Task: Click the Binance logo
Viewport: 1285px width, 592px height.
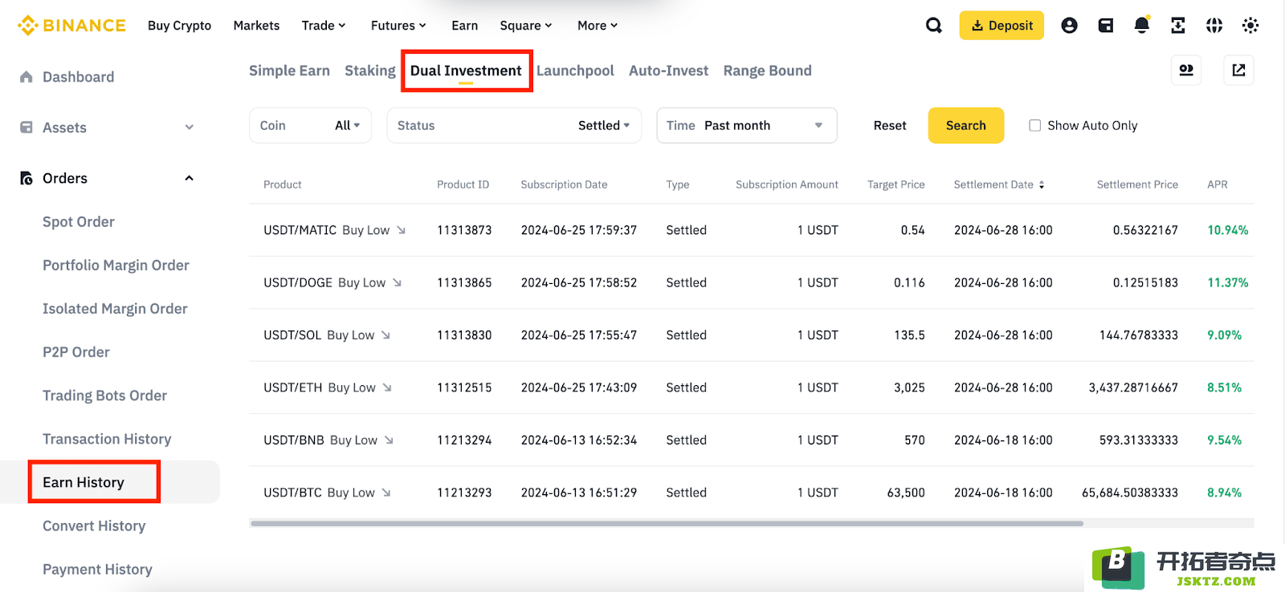Action: (71, 26)
